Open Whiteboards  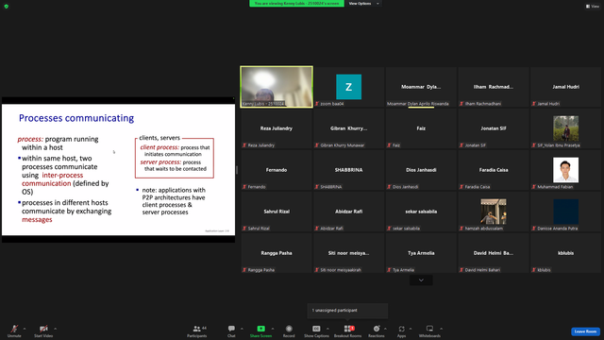[429, 331]
